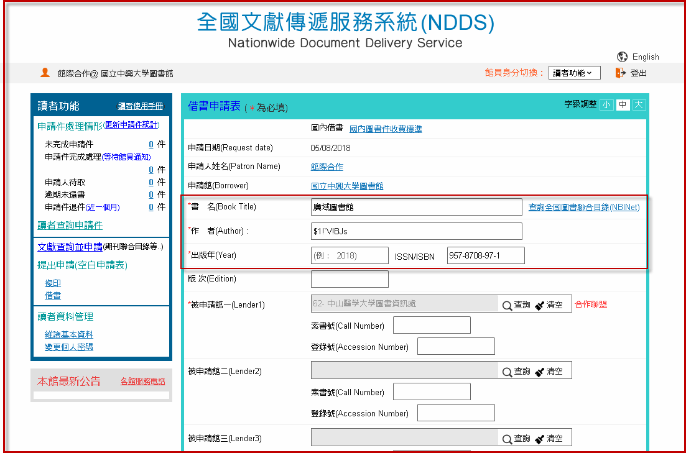Click the magnifier icon in Lender3 row
This screenshot has height=453, width=686.
[x=507, y=439]
